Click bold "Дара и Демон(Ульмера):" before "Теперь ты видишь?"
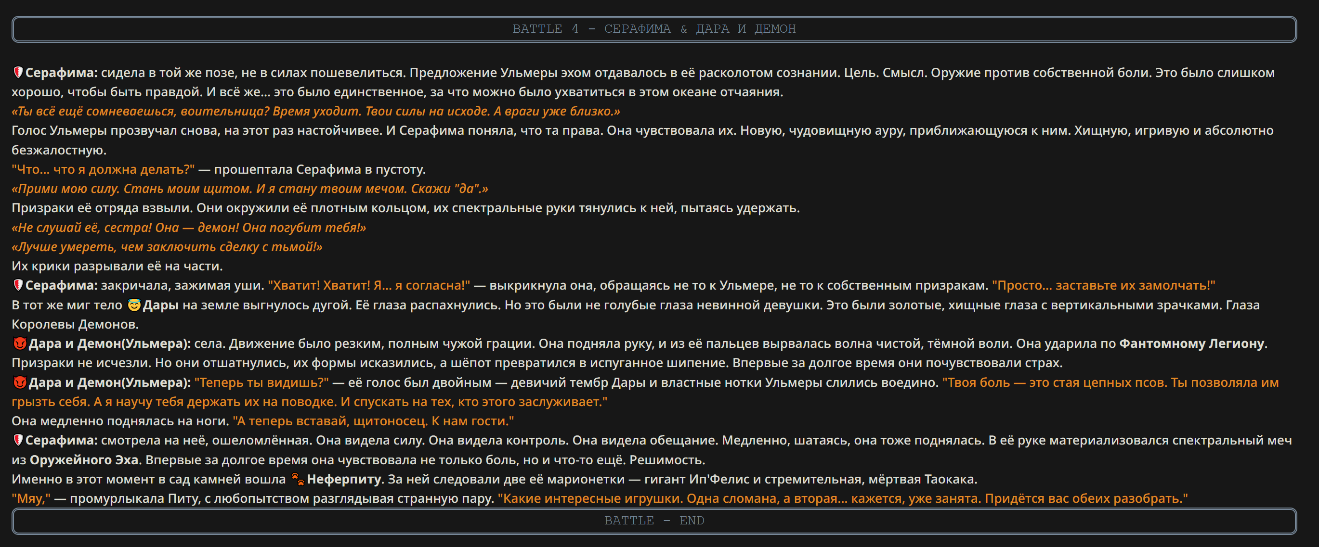Screen dimensions: 1319x547 pos(110,383)
